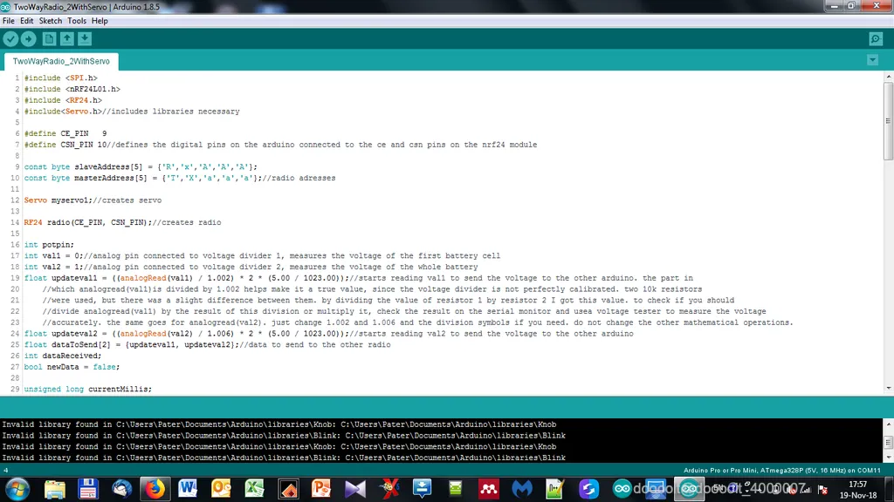Open PowerPoint from the taskbar
This screenshot has height=502, width=894.
(321, 489)
